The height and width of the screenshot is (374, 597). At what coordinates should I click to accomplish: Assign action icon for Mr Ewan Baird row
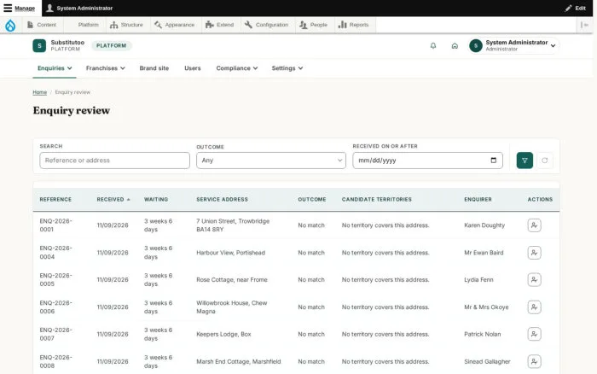coord(534,253)
